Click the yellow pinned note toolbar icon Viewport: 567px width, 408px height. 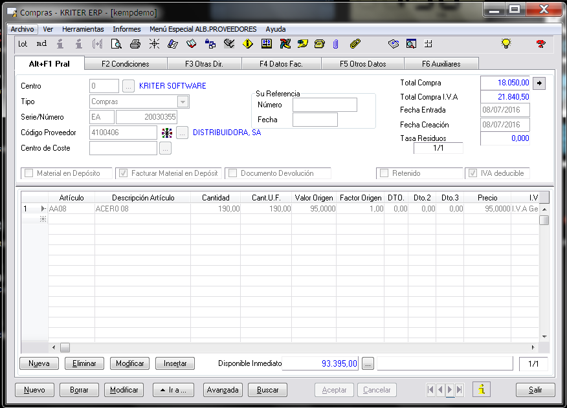pos(303,44)
